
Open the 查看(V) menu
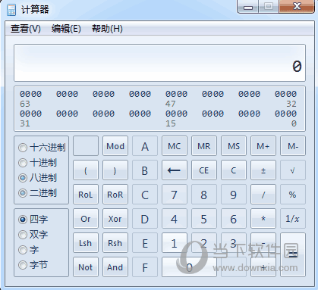(26, 29)
